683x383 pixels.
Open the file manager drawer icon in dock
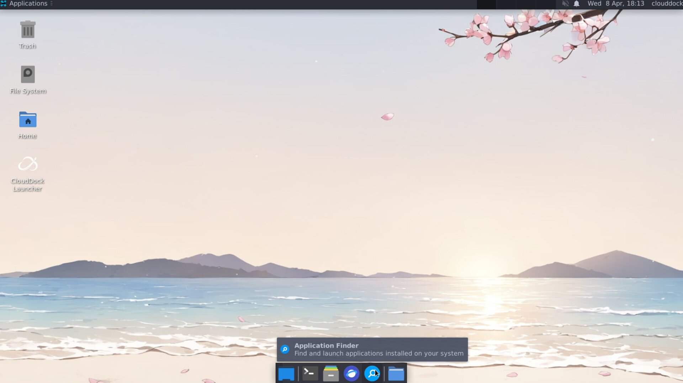coord(330,374)
